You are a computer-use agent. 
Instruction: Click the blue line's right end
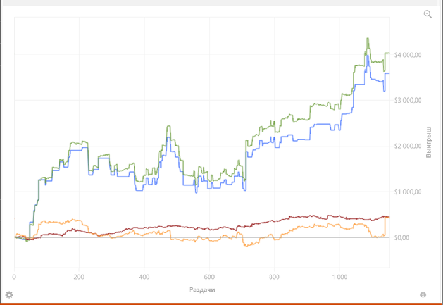tap(389, 74)
